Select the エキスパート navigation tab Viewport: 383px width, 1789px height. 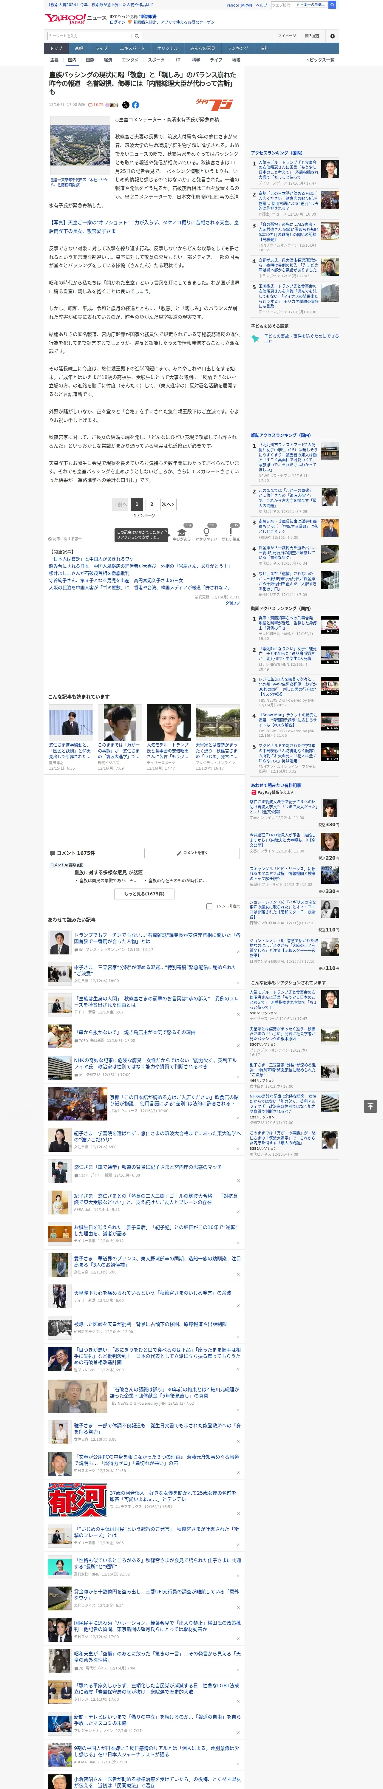pos(132,49)
